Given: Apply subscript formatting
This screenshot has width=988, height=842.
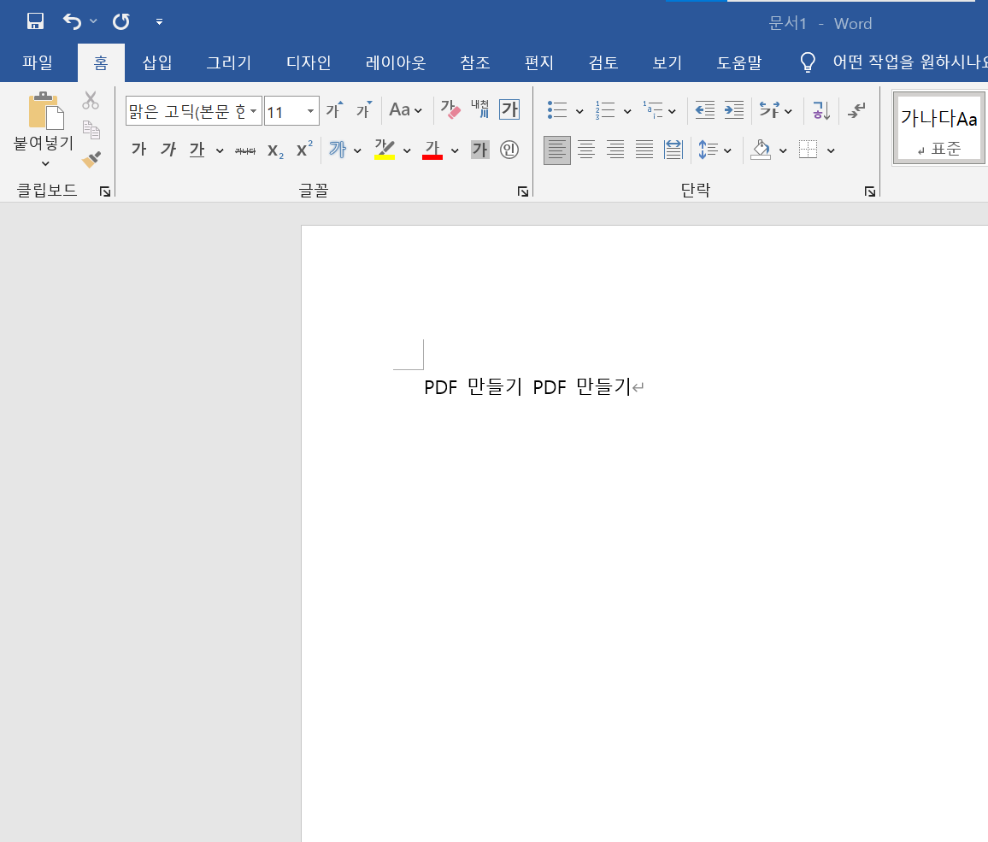Looking at the screenshot, I should coord(273,149).
